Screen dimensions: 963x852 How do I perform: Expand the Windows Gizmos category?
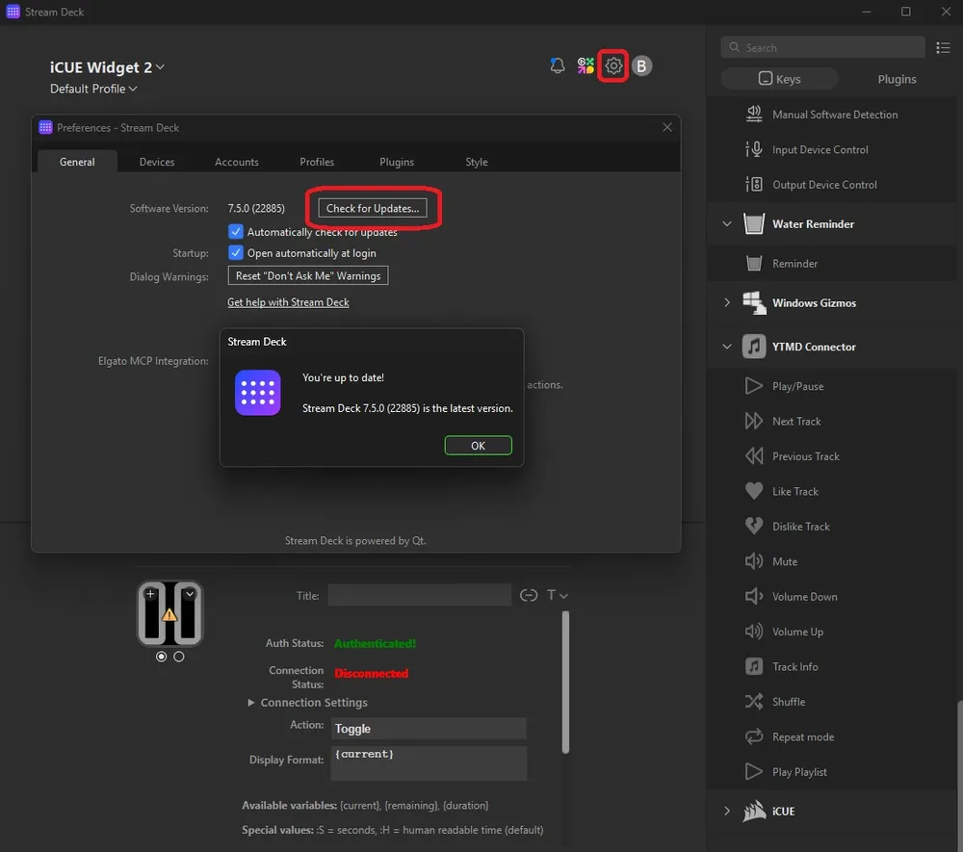click(727, 302)
